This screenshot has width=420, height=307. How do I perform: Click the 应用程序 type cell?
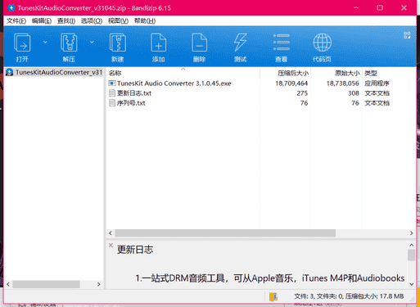377,84
